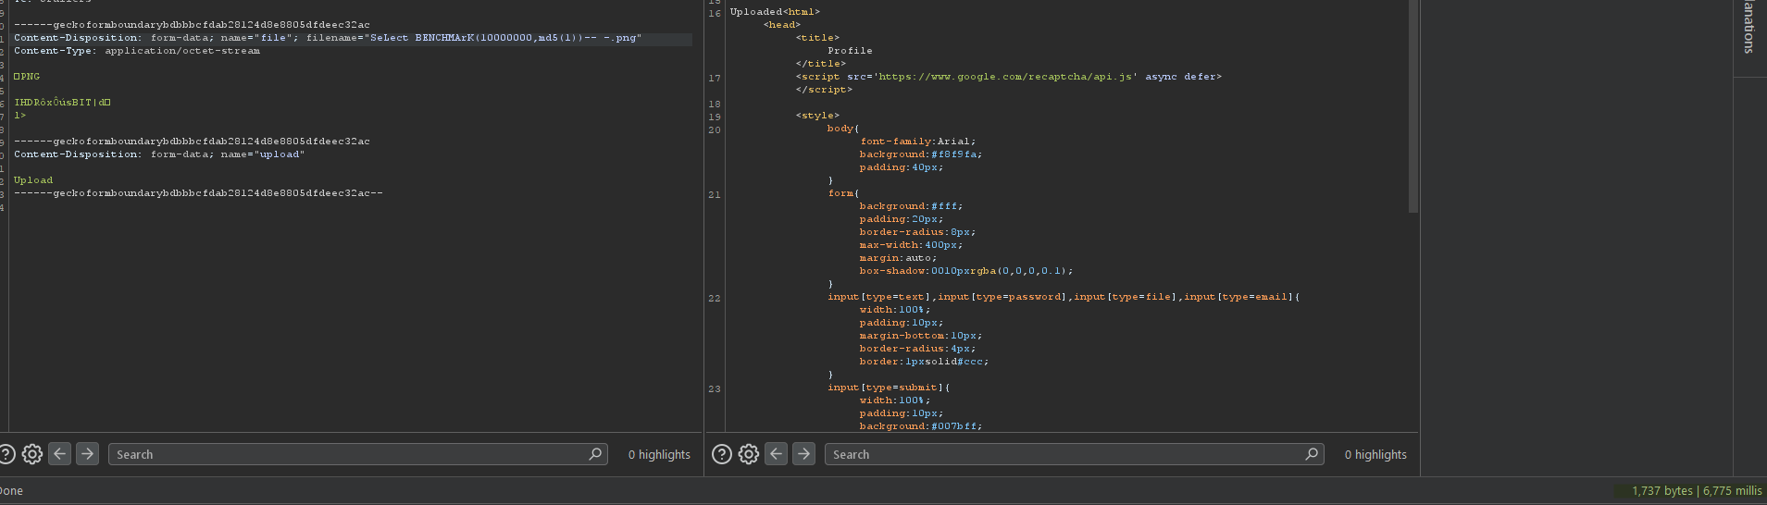Viewport: 1767px width, 505px height.
Task: Click the '<head>' tag in response
Action: [x=782, y=25]
